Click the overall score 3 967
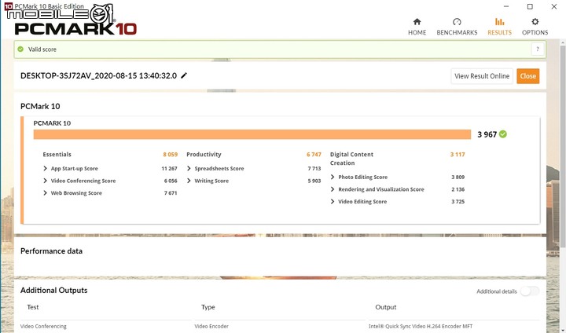This screenshot has height=333, width=566. (x=487, y=134)
